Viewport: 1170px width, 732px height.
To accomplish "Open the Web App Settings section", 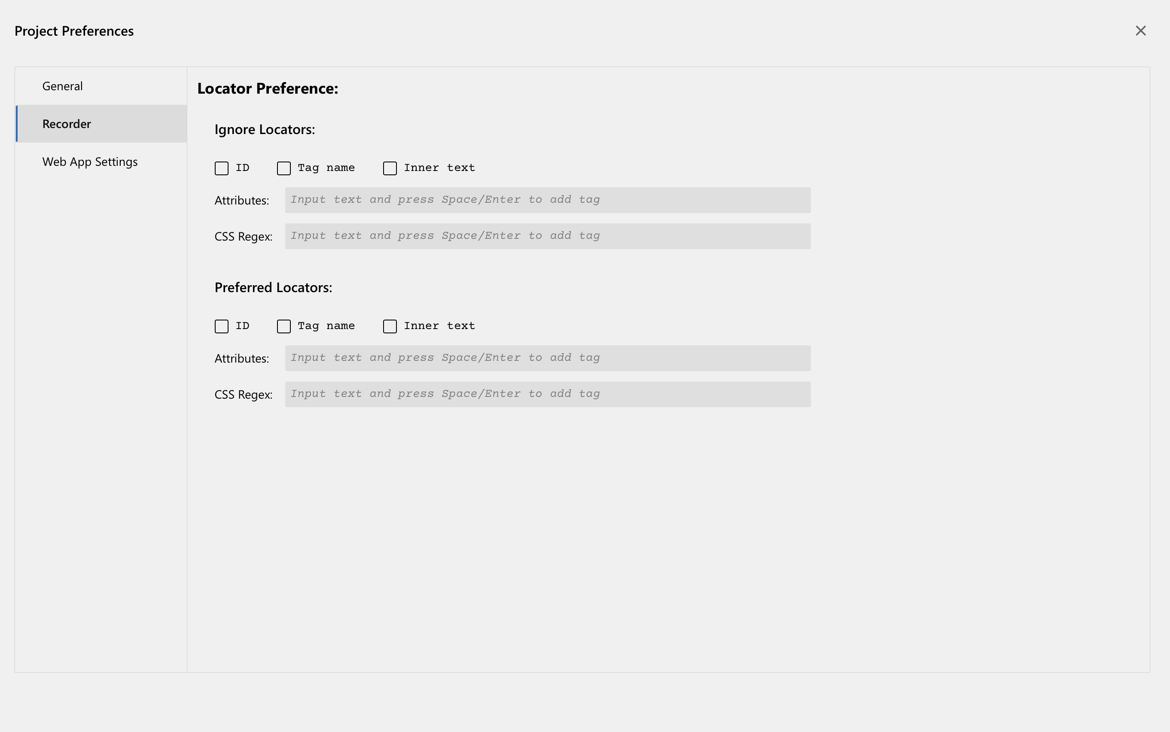I will [x=90, y=162].
